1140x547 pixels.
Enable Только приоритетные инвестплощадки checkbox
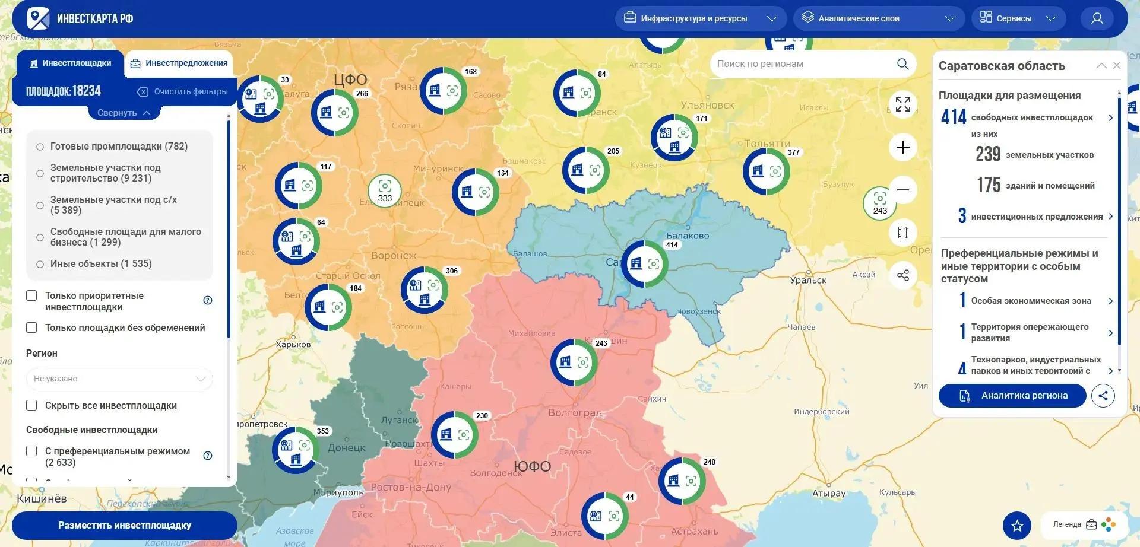(x=32, y=295)
